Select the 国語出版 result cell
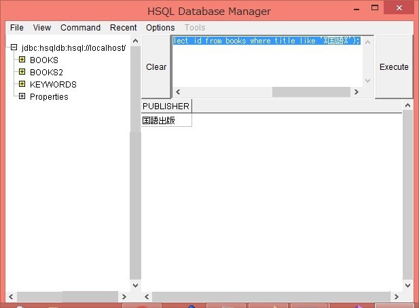419x308 pixels. [x=166, y=120]
